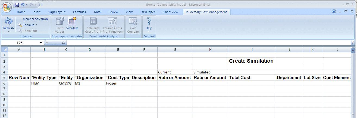Click the M1 organization cell
357x118 pixels.
pos(90,83)
